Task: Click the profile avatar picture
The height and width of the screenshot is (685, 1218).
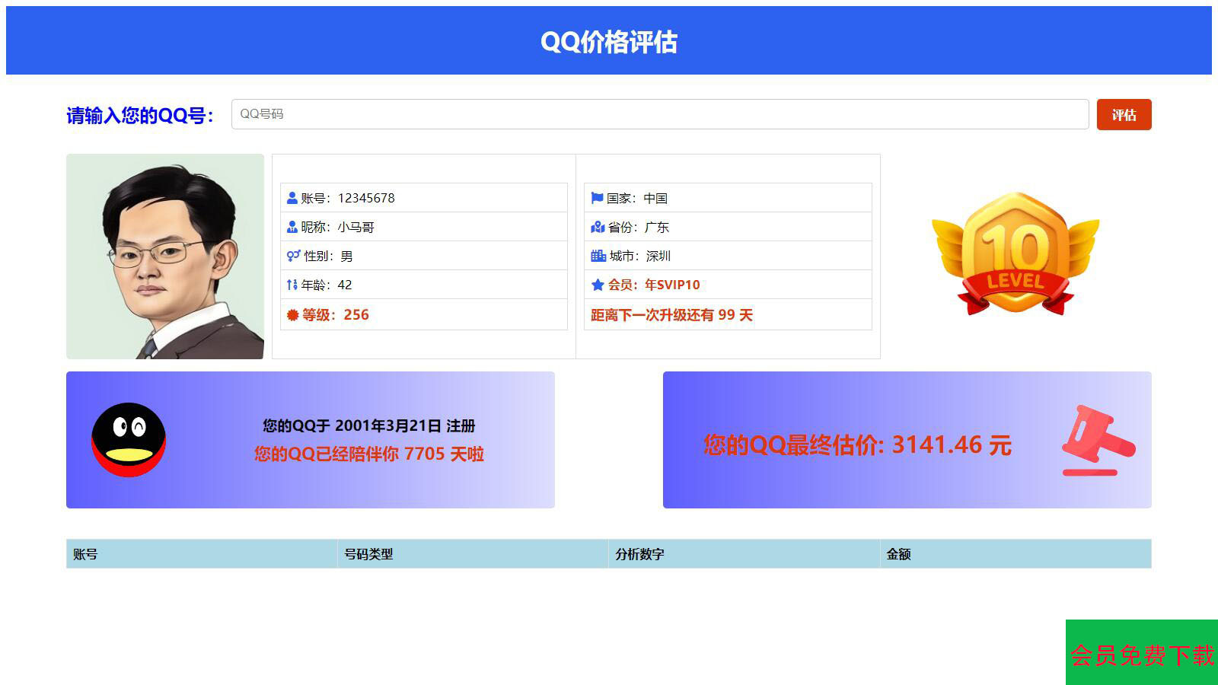Action: [x=165, y=256]
